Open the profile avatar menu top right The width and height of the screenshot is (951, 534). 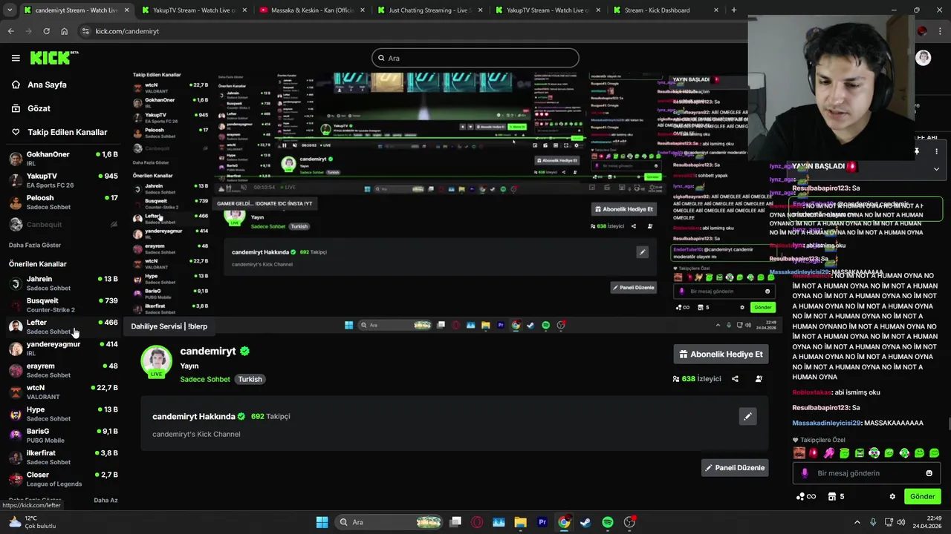tap(924, 58)
